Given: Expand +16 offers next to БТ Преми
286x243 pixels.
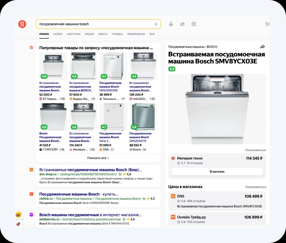Looking at the screenshot, I should pyautogui.click(x=62, y=99).
